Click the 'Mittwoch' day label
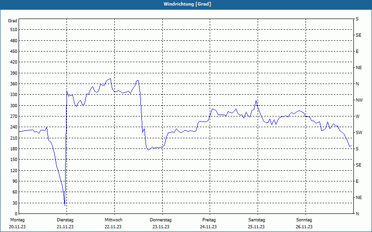 pos(113,220)
